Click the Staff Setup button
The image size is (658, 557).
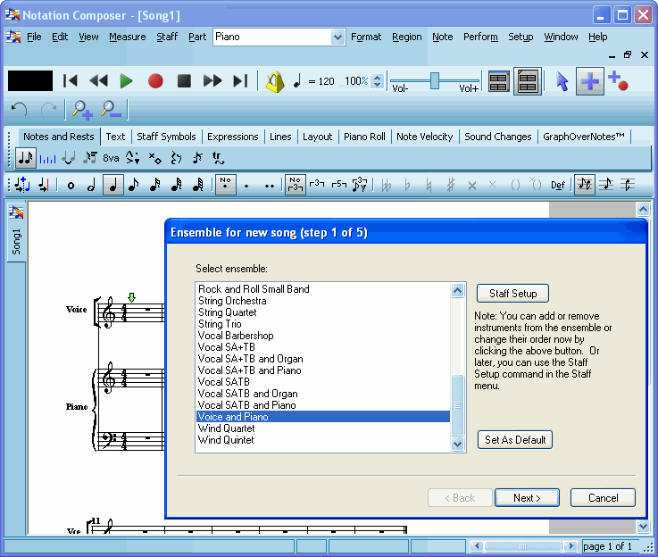pos(512,294)
